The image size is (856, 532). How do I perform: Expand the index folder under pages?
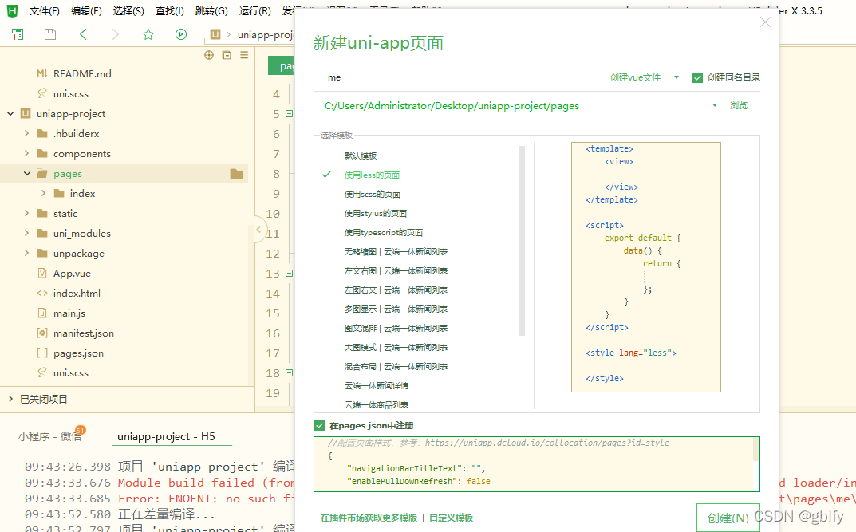[43, 193]
